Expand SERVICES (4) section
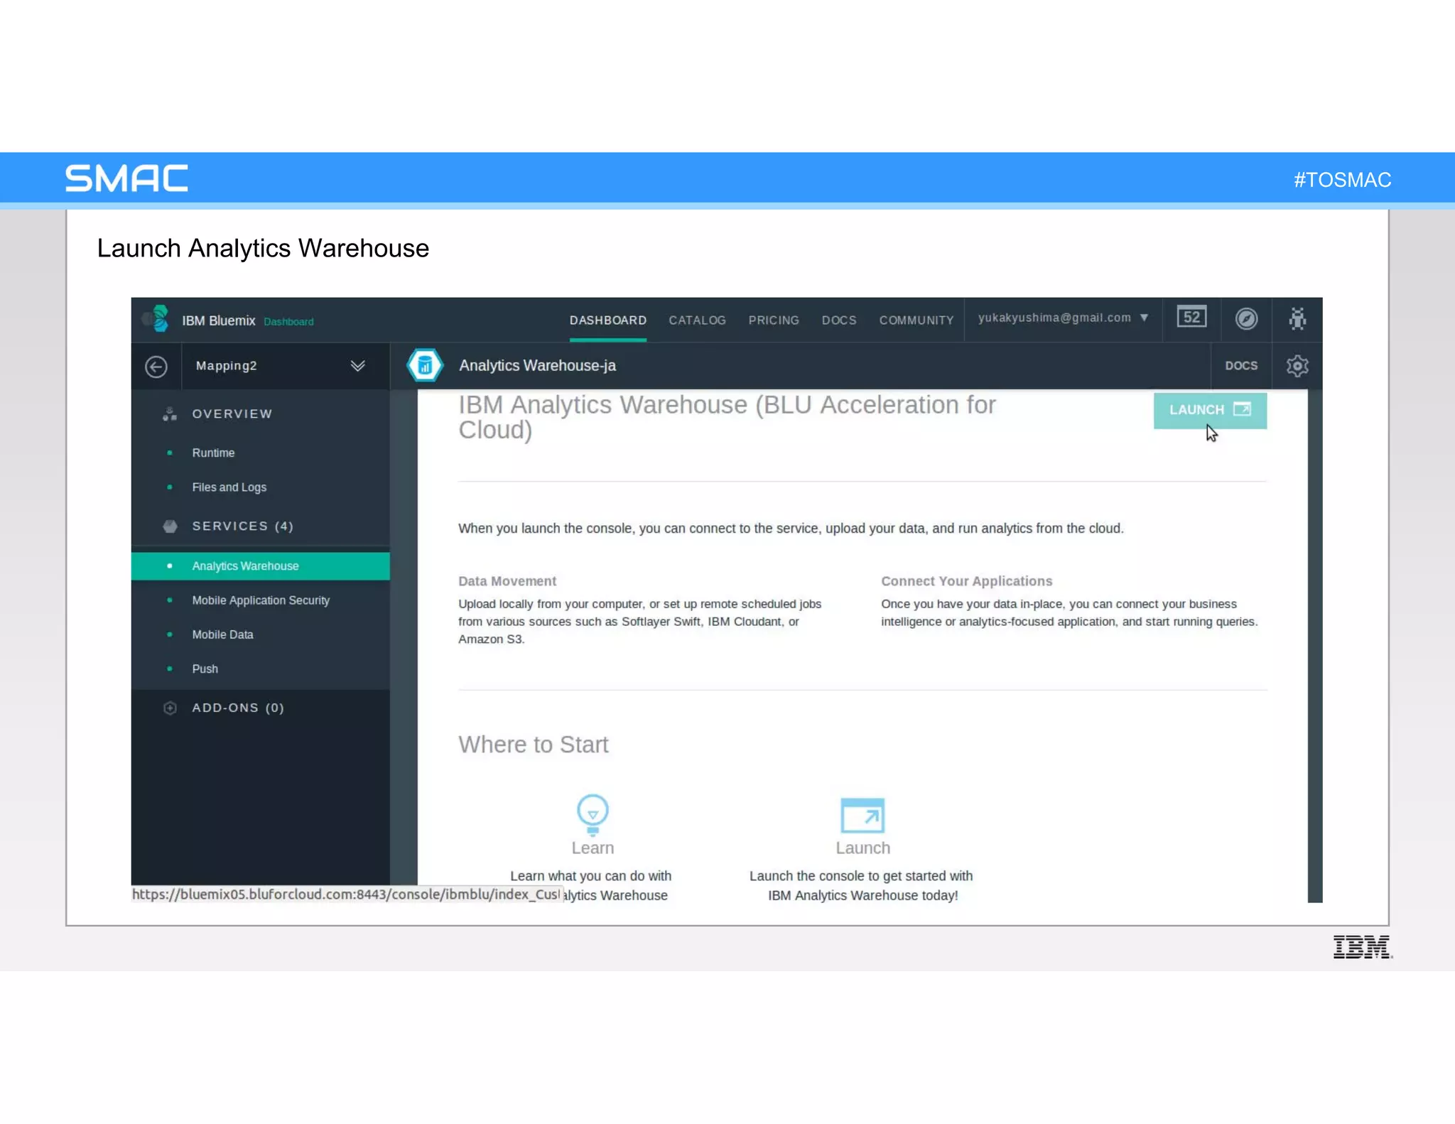 242,526
